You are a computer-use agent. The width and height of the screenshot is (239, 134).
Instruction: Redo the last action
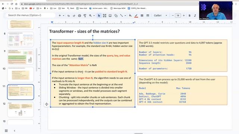click(74, 16)
